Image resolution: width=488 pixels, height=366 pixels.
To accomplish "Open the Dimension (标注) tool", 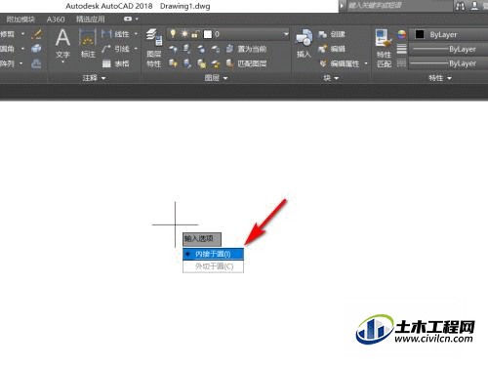I will [x=88, y=42].
